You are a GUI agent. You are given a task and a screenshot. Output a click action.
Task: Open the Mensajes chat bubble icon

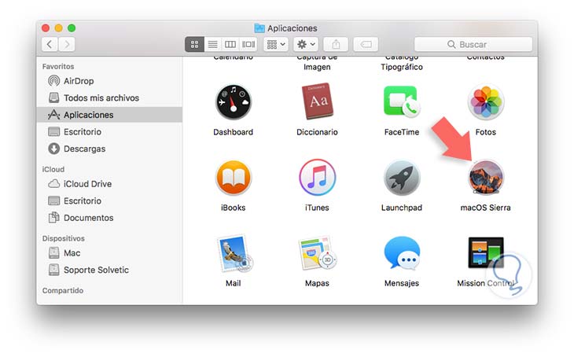click(402, 253)
